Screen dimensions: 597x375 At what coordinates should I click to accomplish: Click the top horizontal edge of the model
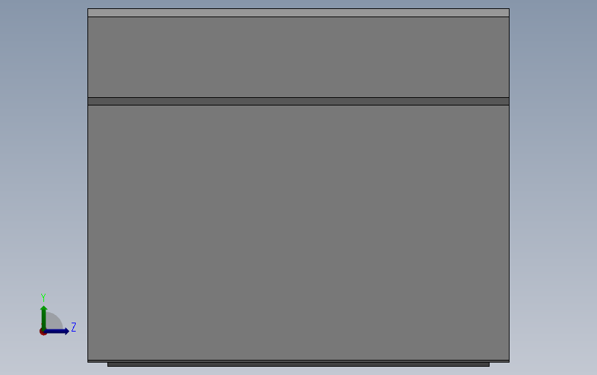coord(299,9)
